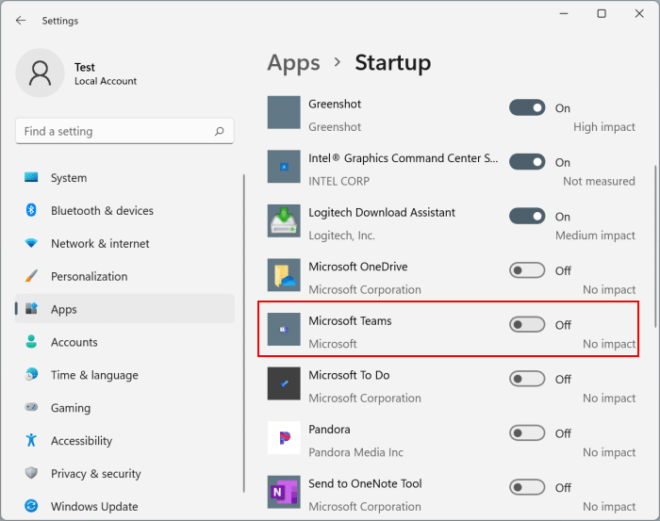Click the 'Pandora Media Inc' publisher text

(x=355, y=452)
